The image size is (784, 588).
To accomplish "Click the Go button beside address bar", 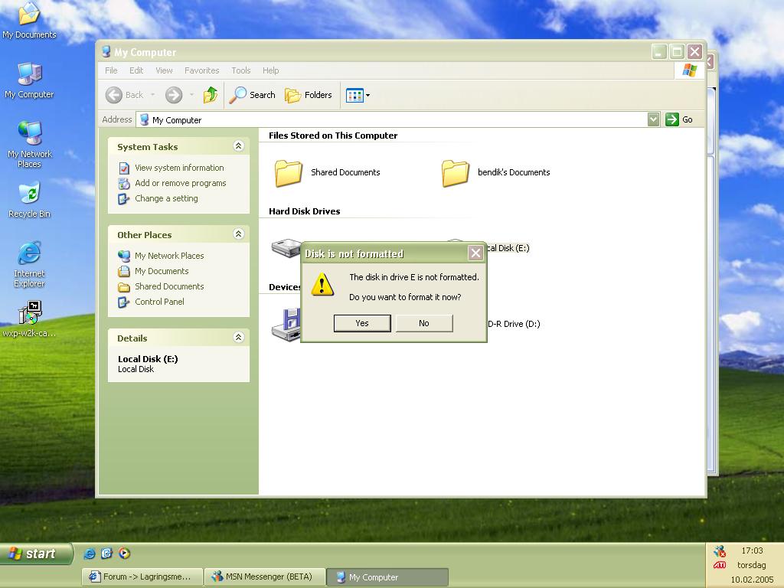I will (x=679, y=119).
